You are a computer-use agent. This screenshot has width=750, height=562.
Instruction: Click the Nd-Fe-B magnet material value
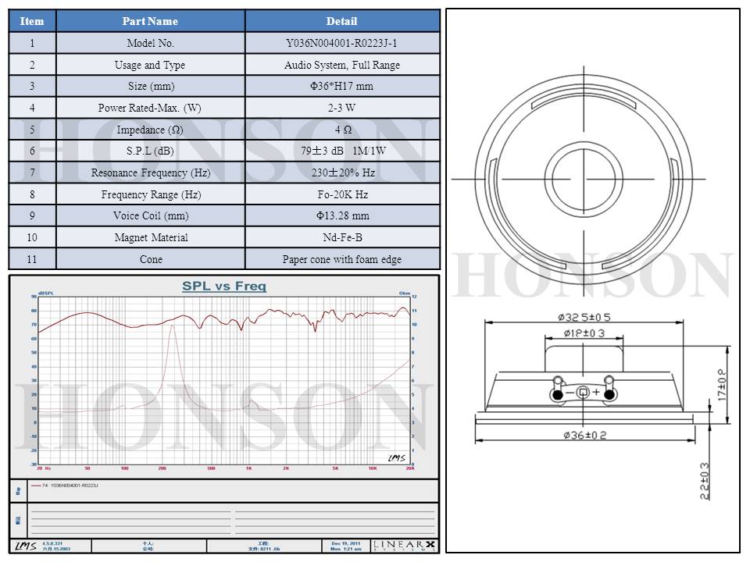click(341, 237)
